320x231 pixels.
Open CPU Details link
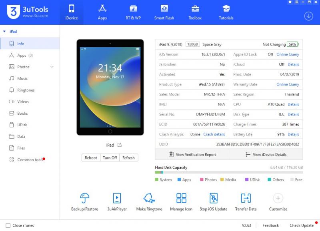pyautogui.click(x=293, y=104)
